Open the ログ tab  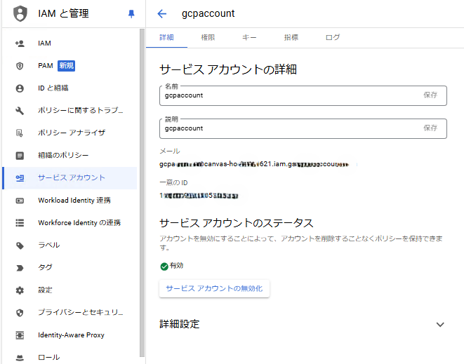click(333, 38)
